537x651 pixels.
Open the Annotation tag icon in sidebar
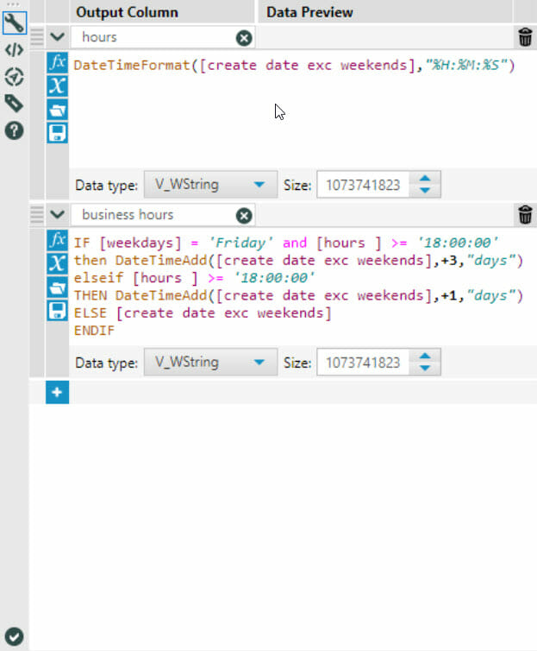coord(14,104)
